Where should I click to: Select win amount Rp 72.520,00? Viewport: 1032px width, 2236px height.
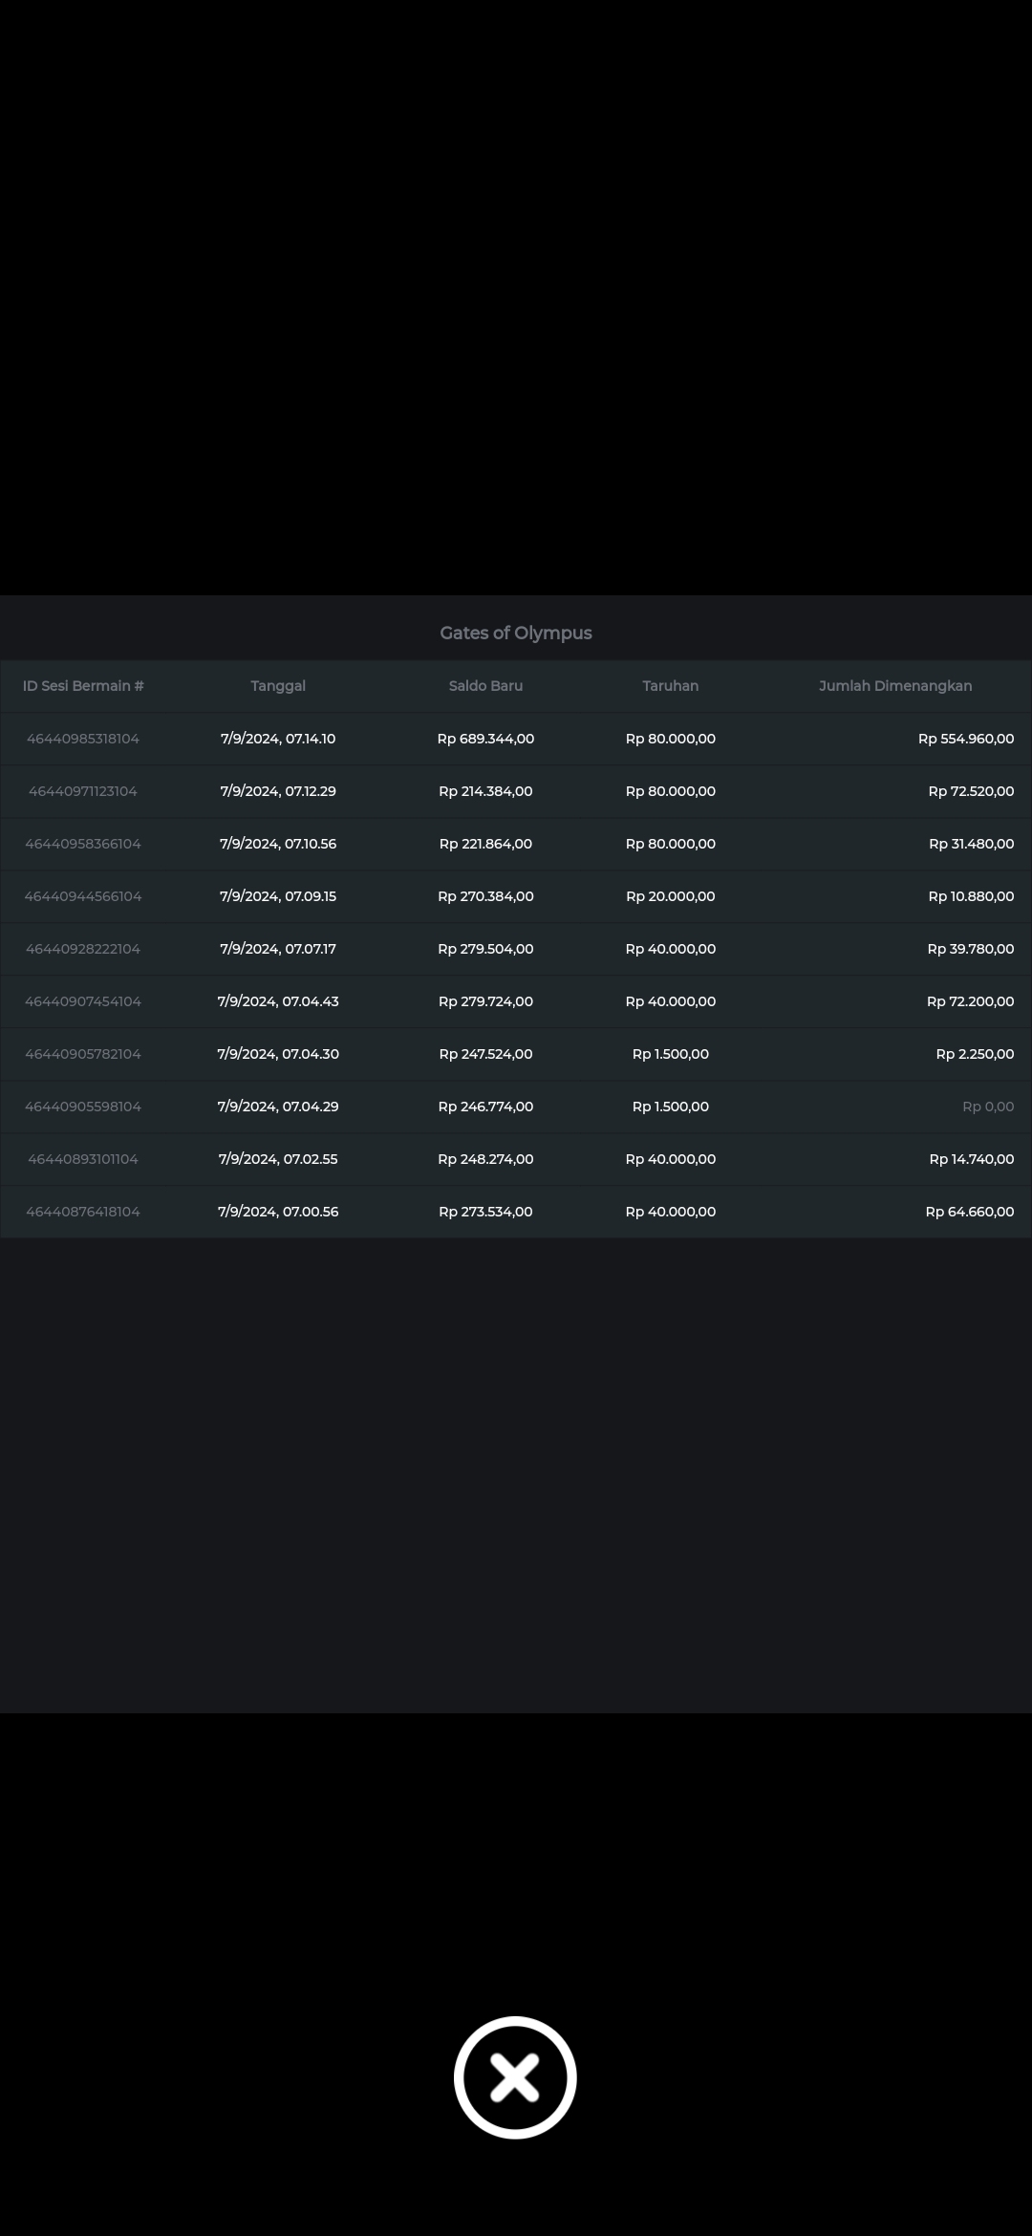click(x=971, y=791)
